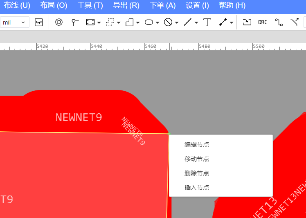Open the 布线 (U) routing menu
The image size is (306, 218).
pos(17,5)
